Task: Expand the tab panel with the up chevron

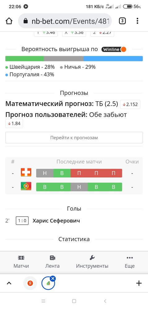Action: (x=9, y=283)
